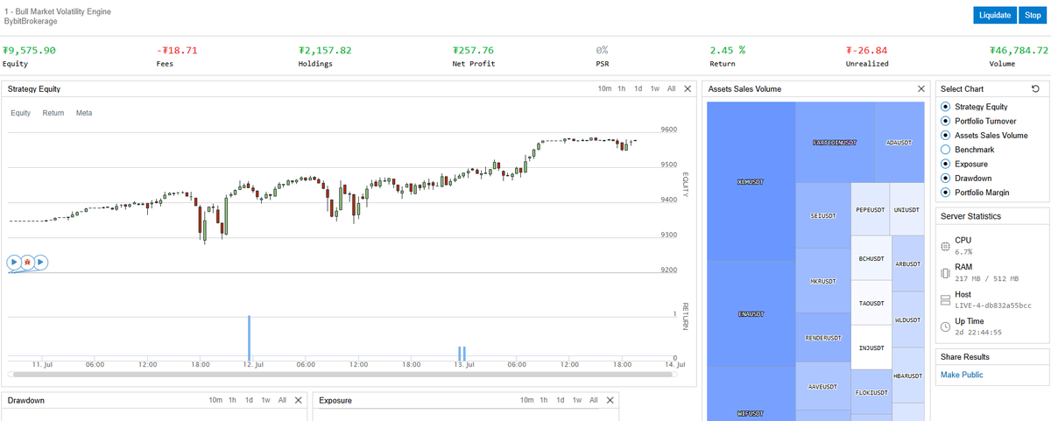Toggle the Strategy Equity chart option
The width and height of the screenshot is (1051, 421).
(x=945, y=107)
